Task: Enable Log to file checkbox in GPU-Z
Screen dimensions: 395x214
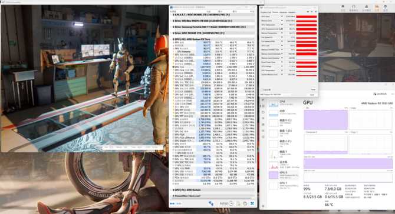Action: click(262, 90)
